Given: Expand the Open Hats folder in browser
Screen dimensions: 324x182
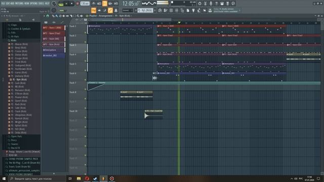Looking at the screenshot, I should click(16, 136).
